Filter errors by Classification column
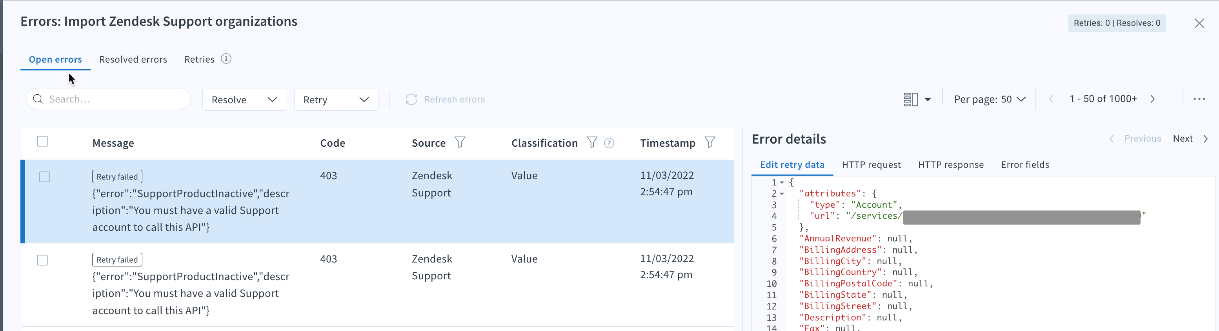This screenshot has height=331, width=1219. (x=592, y=142)
